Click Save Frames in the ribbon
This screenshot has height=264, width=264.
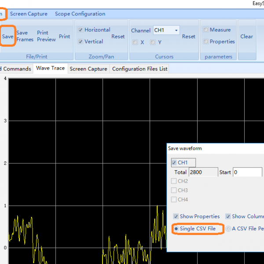(x=25, y=36)
